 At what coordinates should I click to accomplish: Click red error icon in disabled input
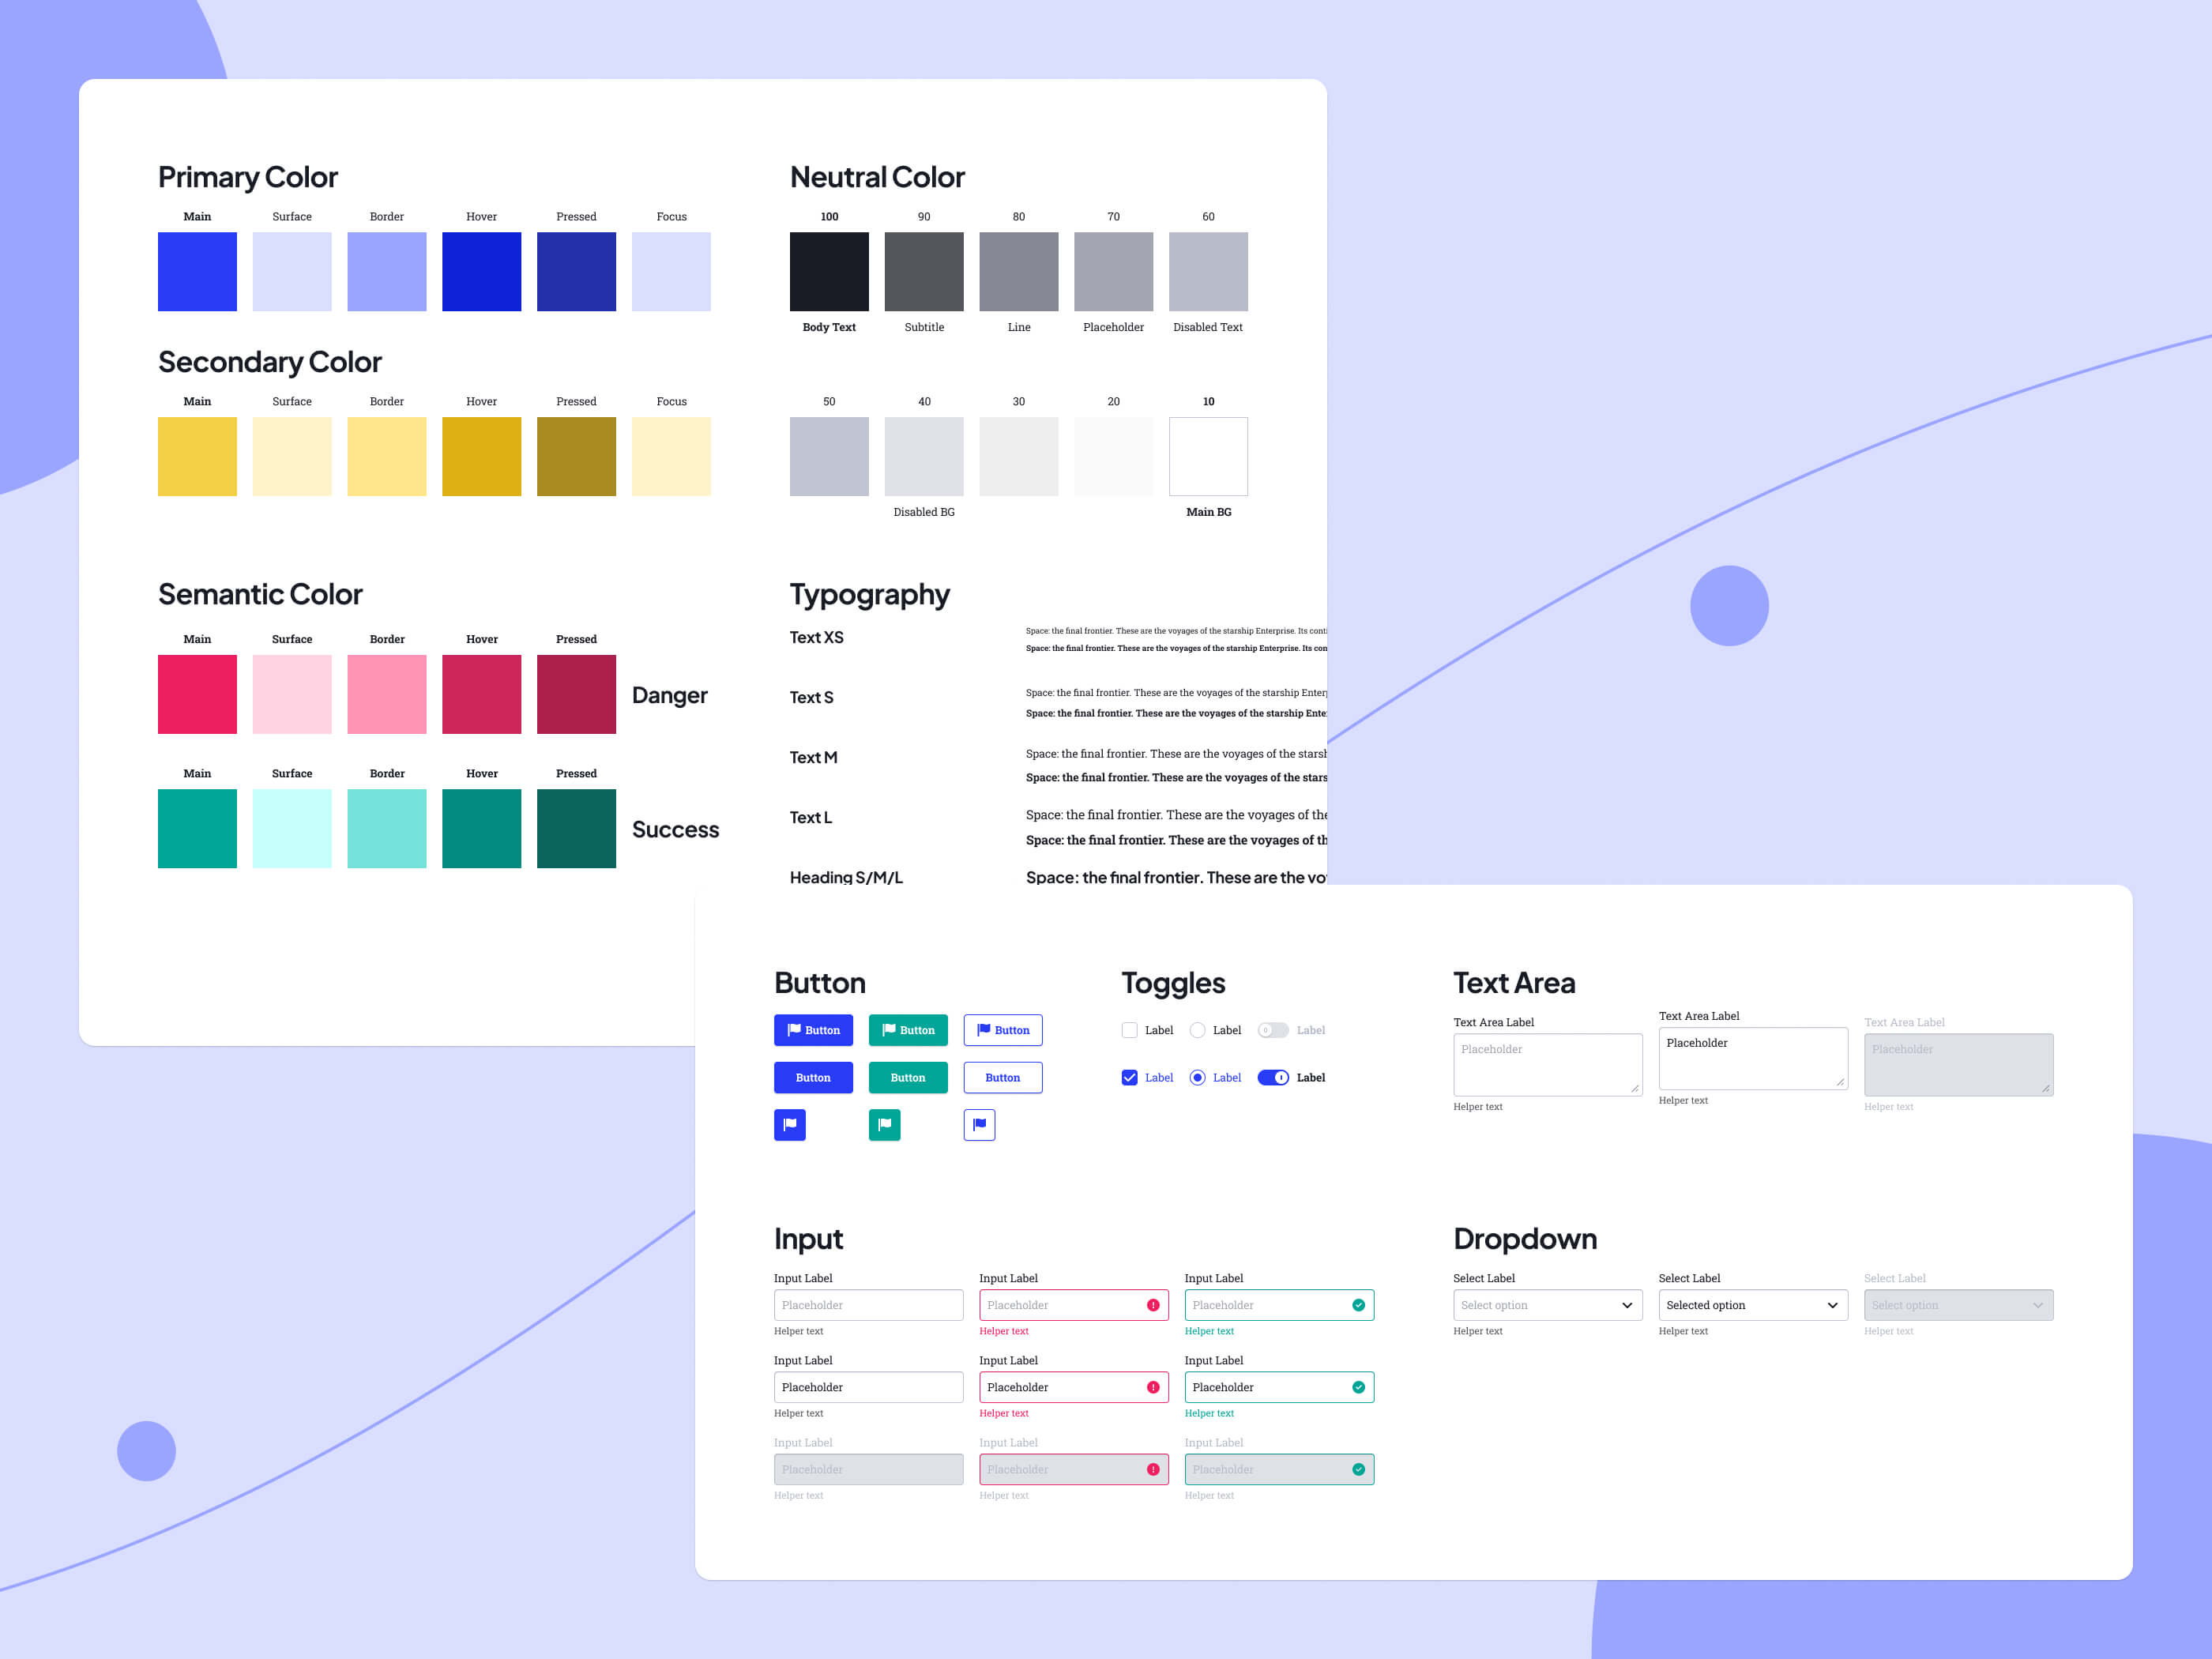tap(1153, 1469)
